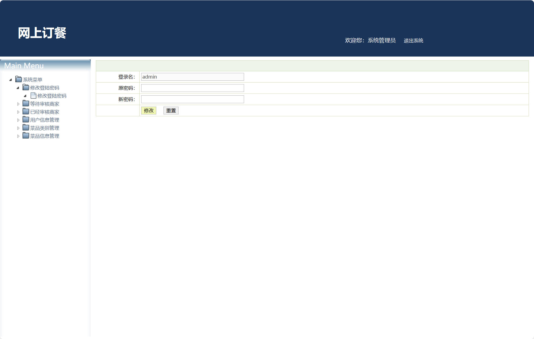Click inside the 原密码 input field
Image resolution: width=534 pixels, height=339 pixels.
192,88
